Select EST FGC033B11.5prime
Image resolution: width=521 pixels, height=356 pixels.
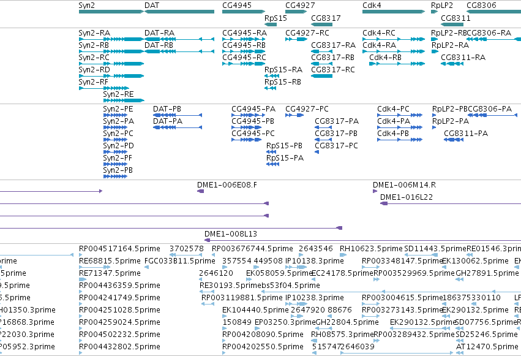click(x=180, y=261)
